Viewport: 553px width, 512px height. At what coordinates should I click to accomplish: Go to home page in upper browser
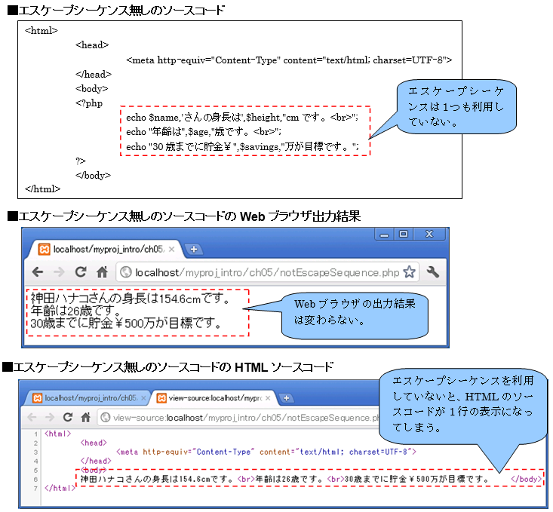tap(102, 272)
